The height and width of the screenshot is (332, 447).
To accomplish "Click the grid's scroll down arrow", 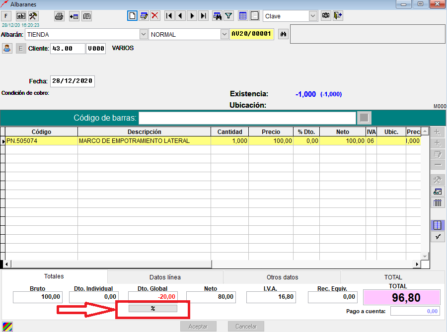I will 425,256.
